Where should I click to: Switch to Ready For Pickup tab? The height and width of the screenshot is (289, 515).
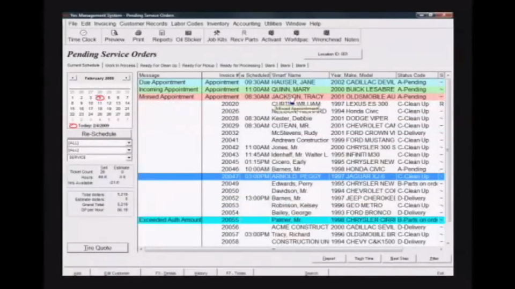click(x=198, y=65)
